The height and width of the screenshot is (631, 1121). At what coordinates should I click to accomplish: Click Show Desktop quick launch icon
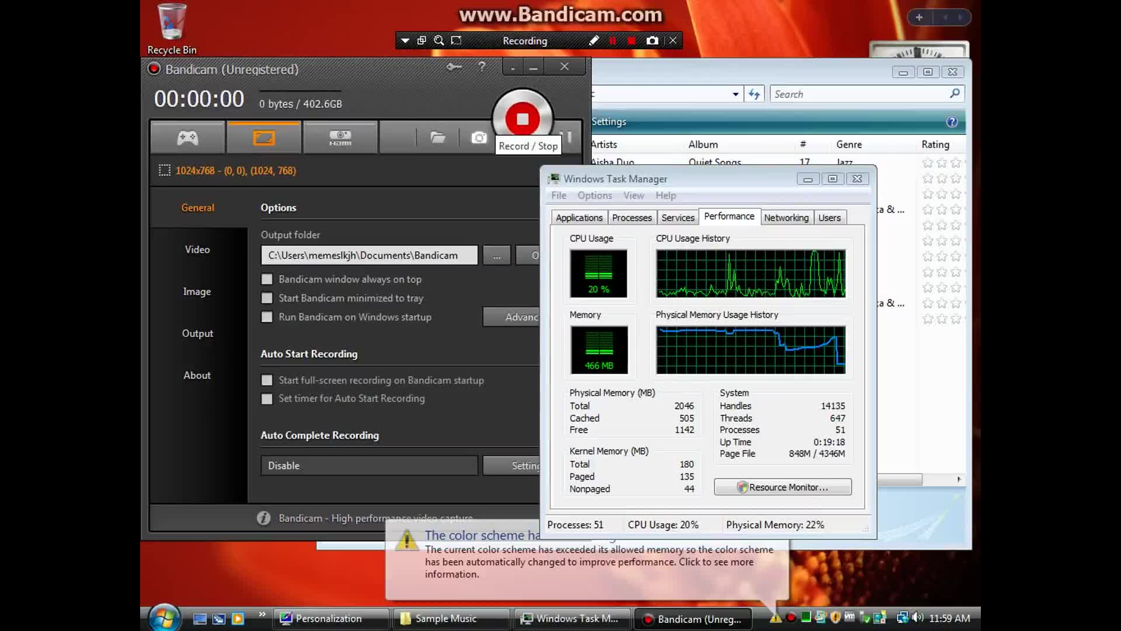200,619
